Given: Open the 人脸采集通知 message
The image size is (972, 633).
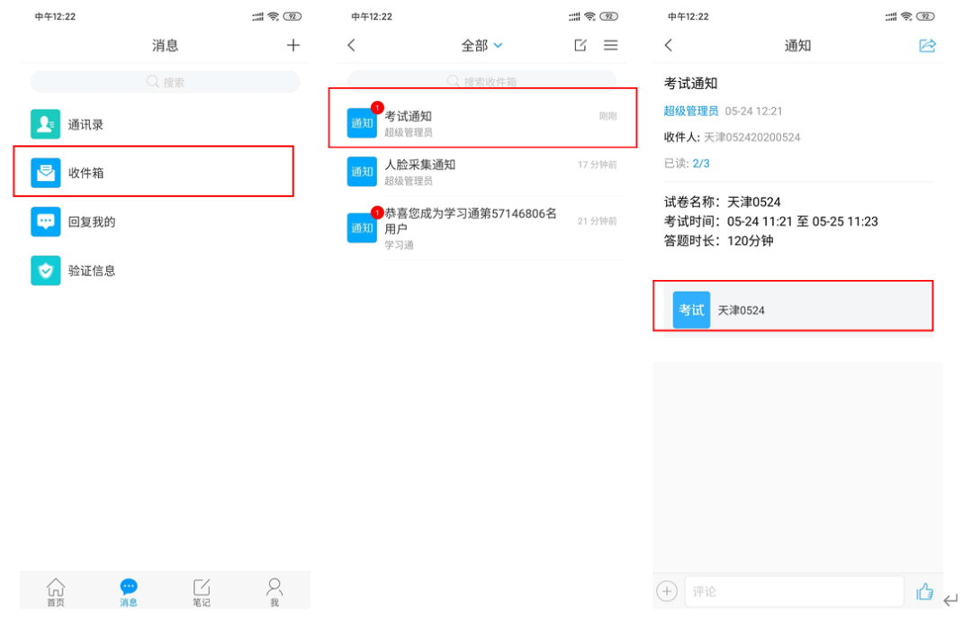Looking at the screenshot, I should 482,172.
